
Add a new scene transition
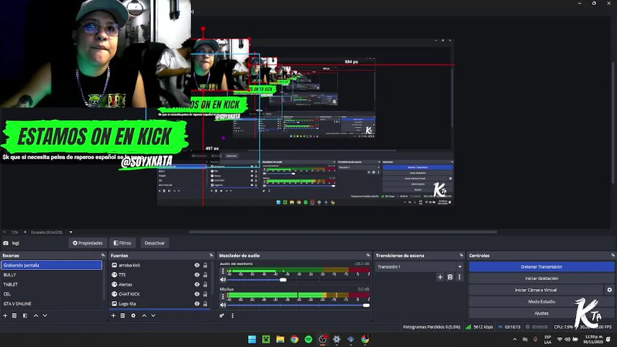click(440, 277)
